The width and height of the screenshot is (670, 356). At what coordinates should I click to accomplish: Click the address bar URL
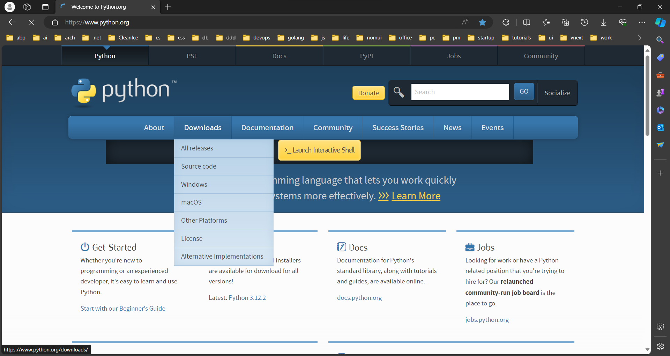tap(97, 22)
